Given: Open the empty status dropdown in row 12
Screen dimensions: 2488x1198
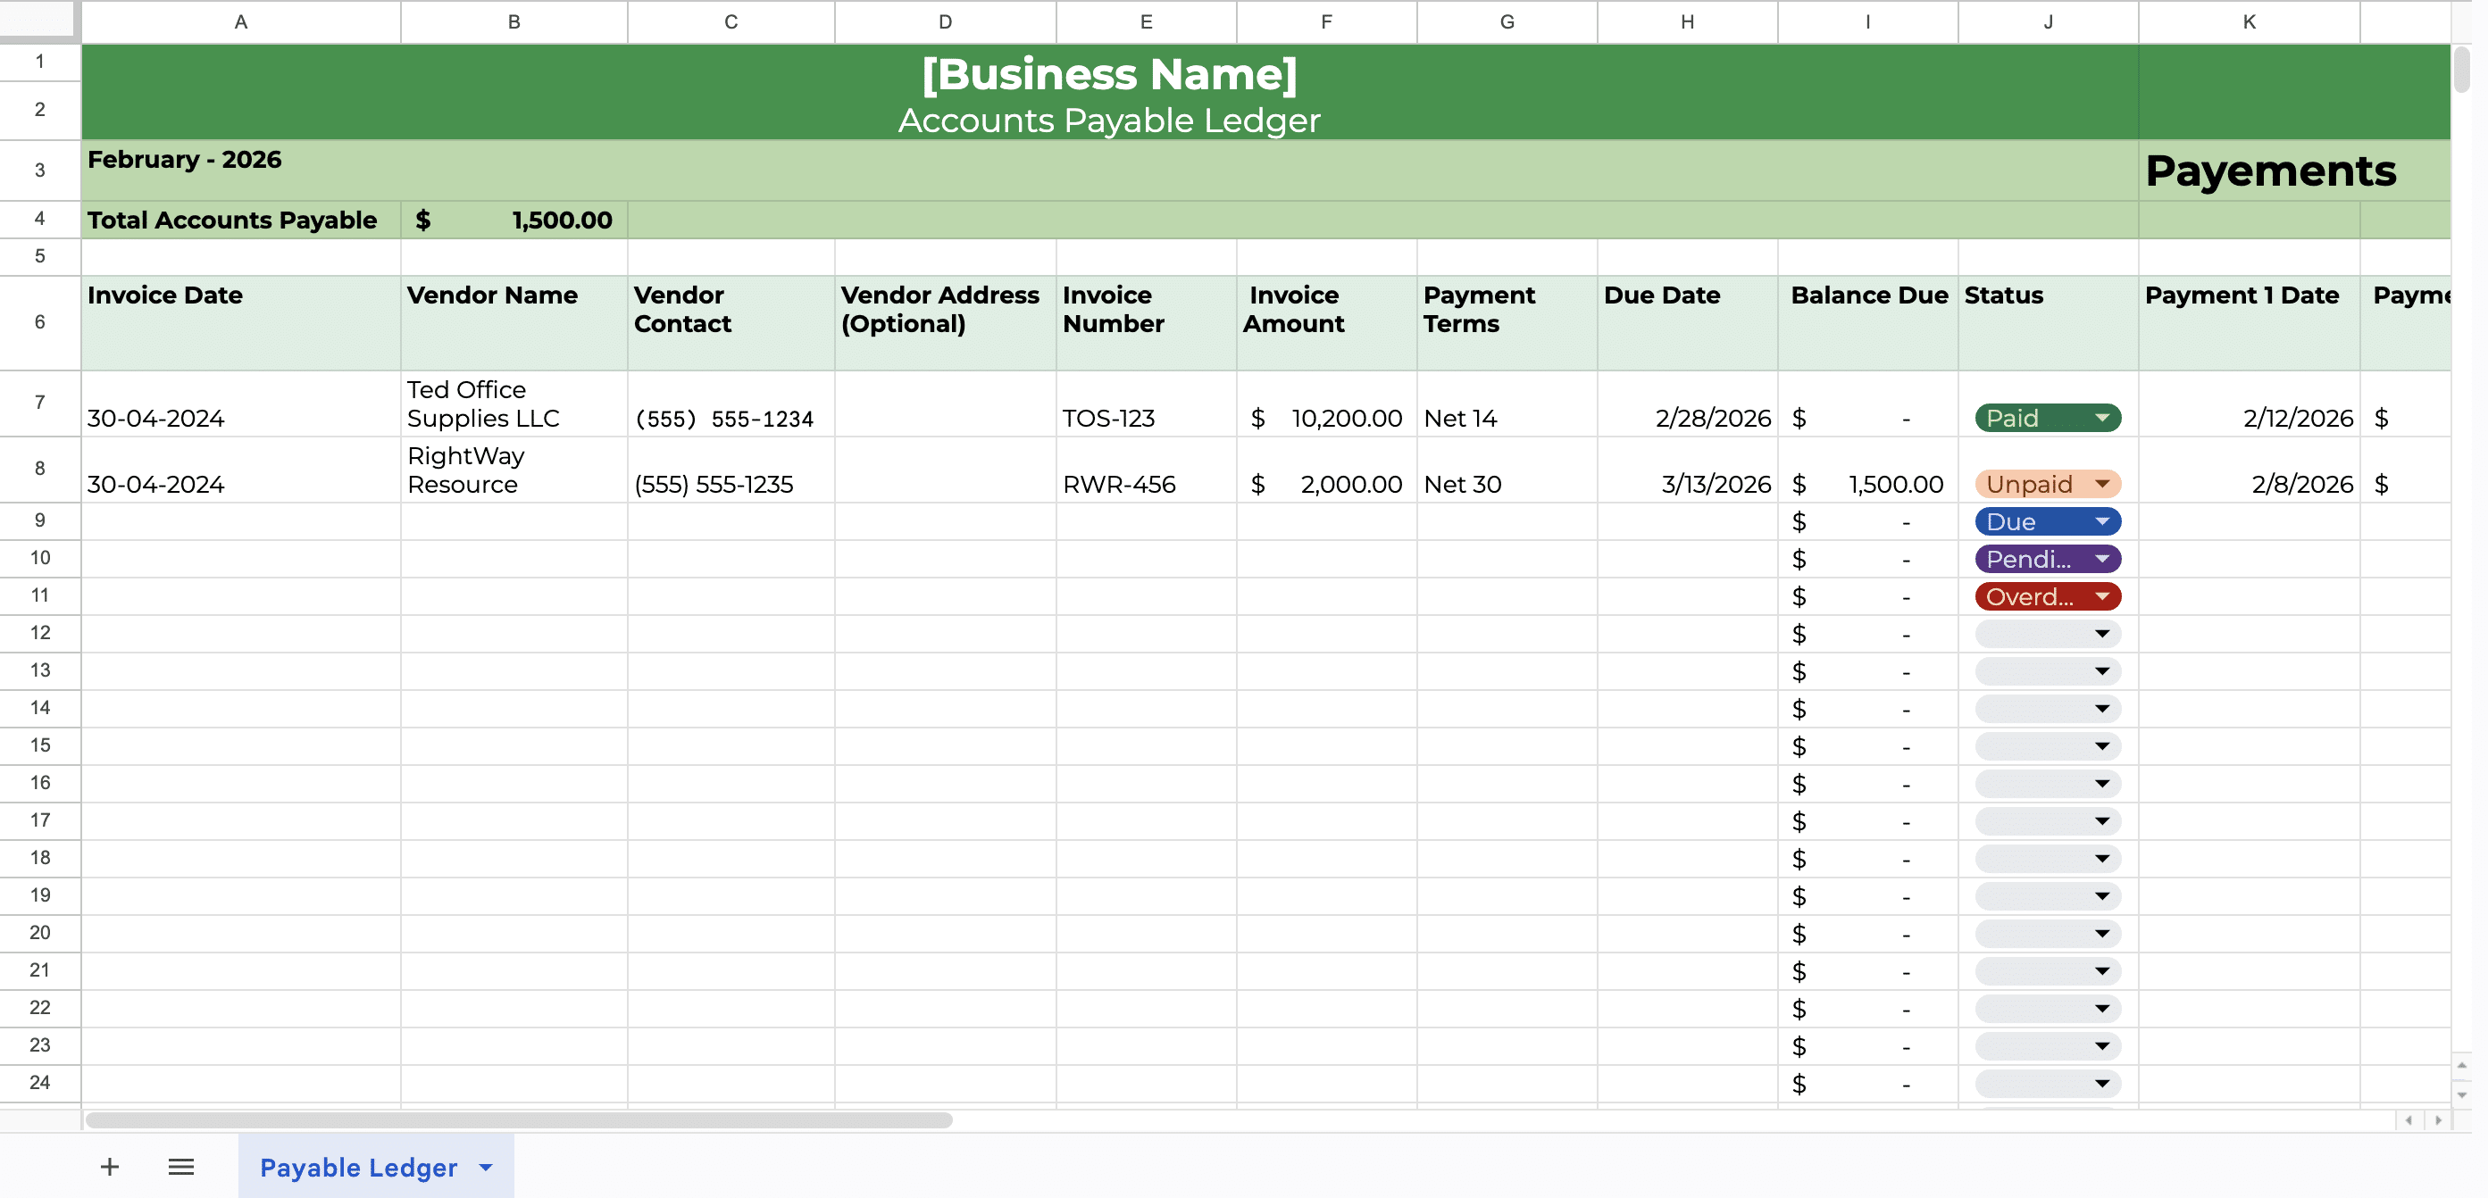Looking at the screenshot, I should (x=2100, y=633).
